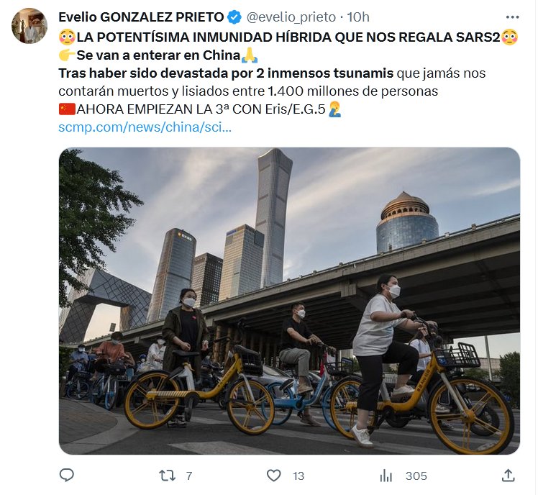
Task: Open tweet permalink via 10h timestamp
Action: coord(358,17)
